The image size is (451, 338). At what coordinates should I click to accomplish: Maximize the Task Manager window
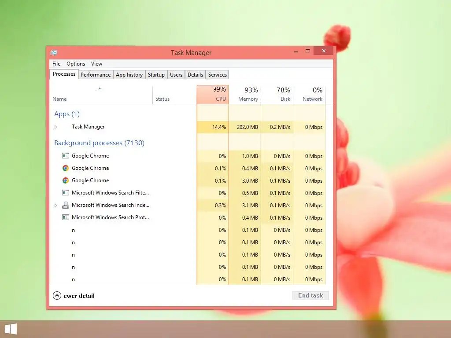[308, 51]
